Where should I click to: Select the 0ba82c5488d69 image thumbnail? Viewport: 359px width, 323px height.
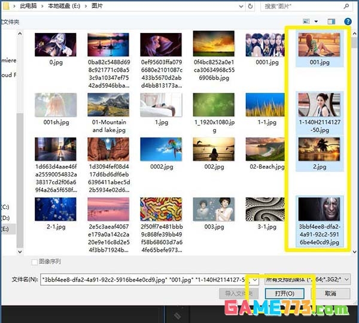coord(108,45)
